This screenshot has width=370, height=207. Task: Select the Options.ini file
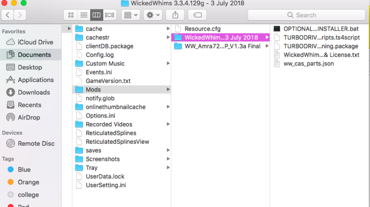(x=122, y=116)
